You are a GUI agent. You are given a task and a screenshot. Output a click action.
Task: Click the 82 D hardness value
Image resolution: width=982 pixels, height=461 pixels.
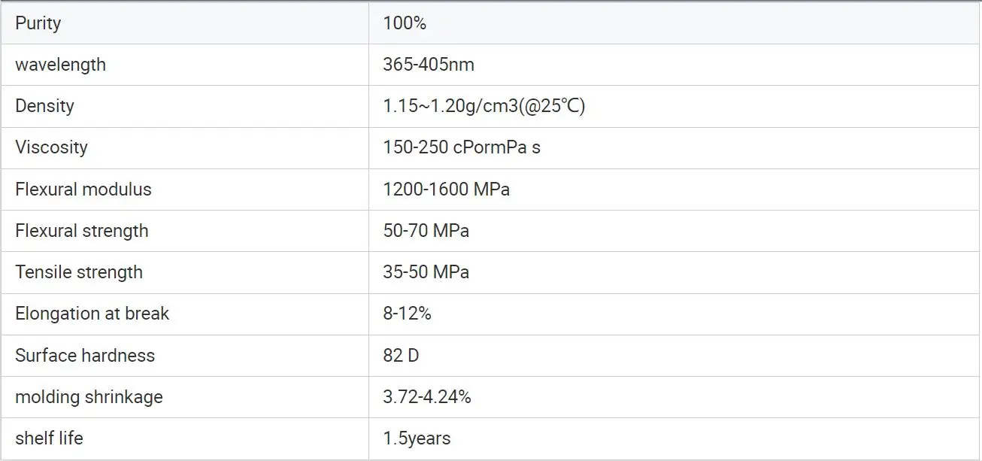(x=401, y=356)
